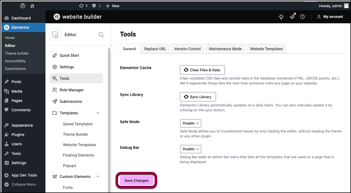Viewport: 351px width, 193px height.
Task: Click the lightbulb icon in Elementor header
Action: pyautogui.click(x=281, y=17)
